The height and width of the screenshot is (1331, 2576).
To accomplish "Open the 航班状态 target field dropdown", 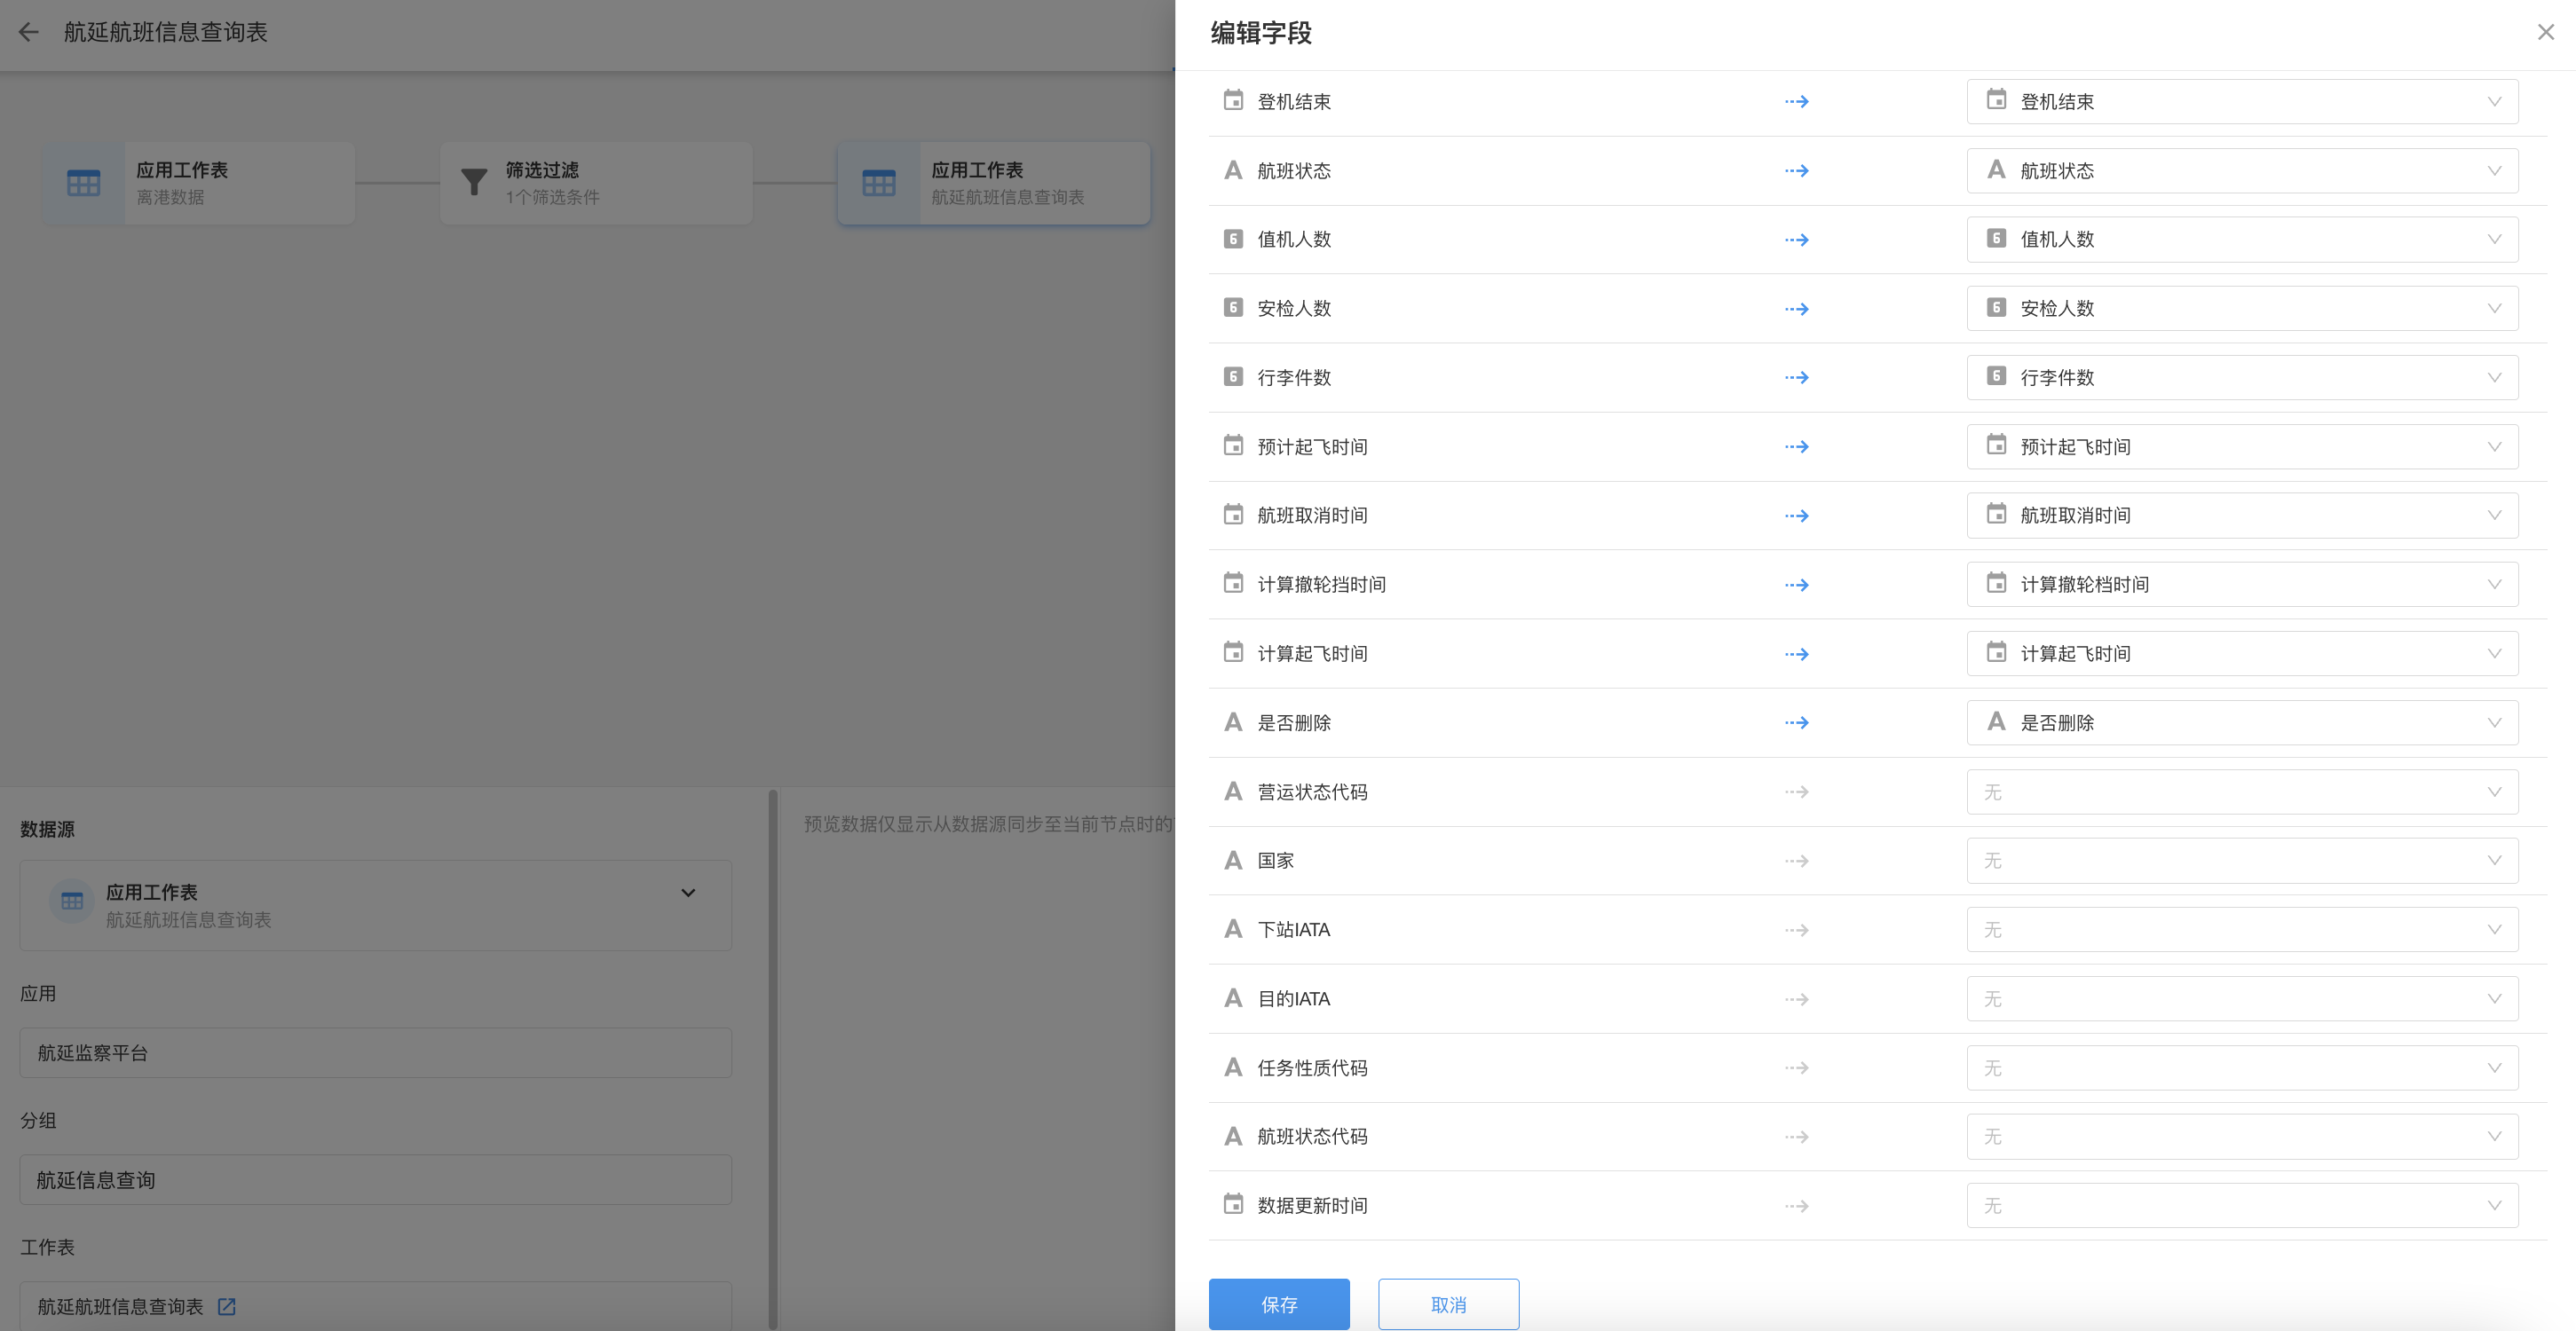I will 2241,170.
